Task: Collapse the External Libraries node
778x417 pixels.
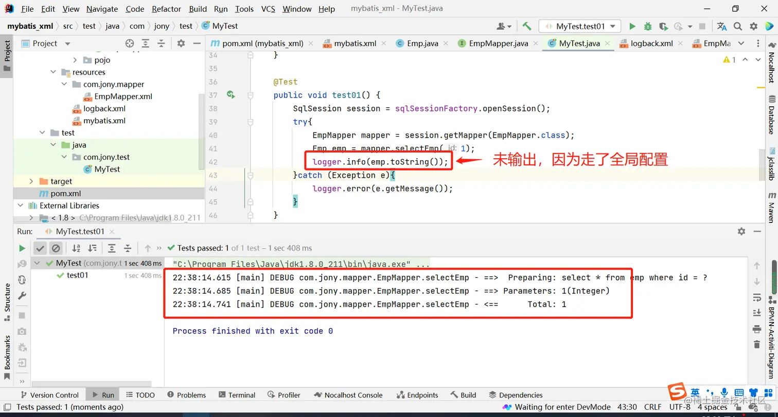Action: (21, 205)
